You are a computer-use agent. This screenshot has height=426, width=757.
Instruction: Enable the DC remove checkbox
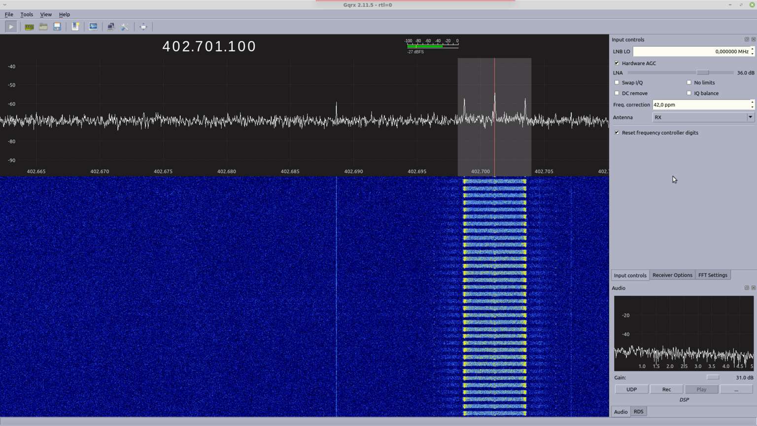coord(617,93)
